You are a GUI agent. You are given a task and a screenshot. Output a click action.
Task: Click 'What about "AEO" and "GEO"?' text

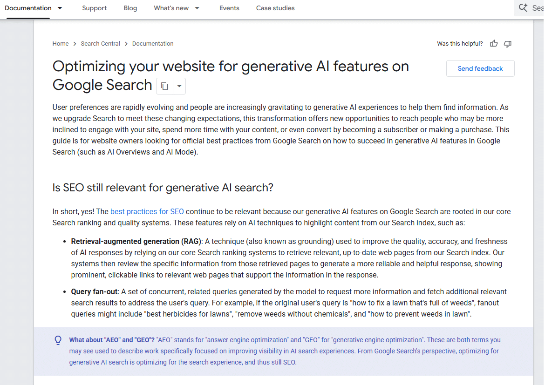pyautogui.click(x=112, y=340)
